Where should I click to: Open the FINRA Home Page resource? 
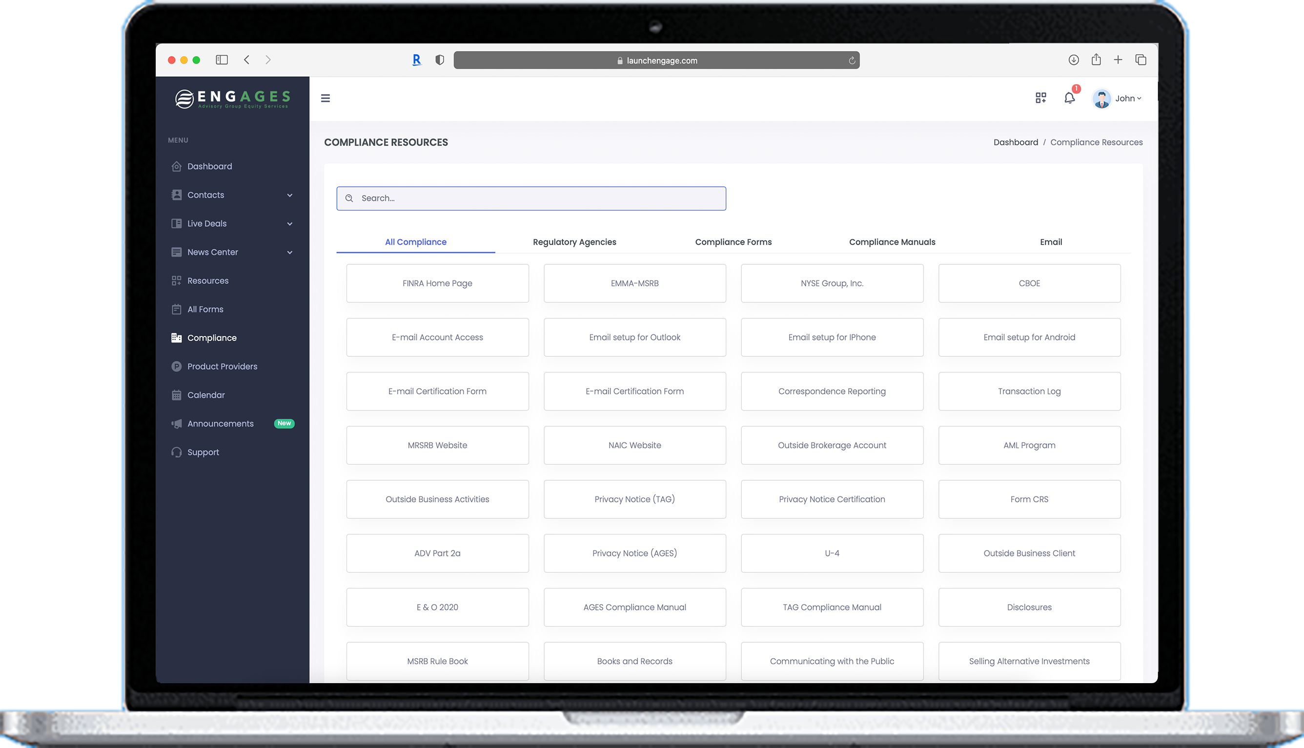tap(437, 284)
